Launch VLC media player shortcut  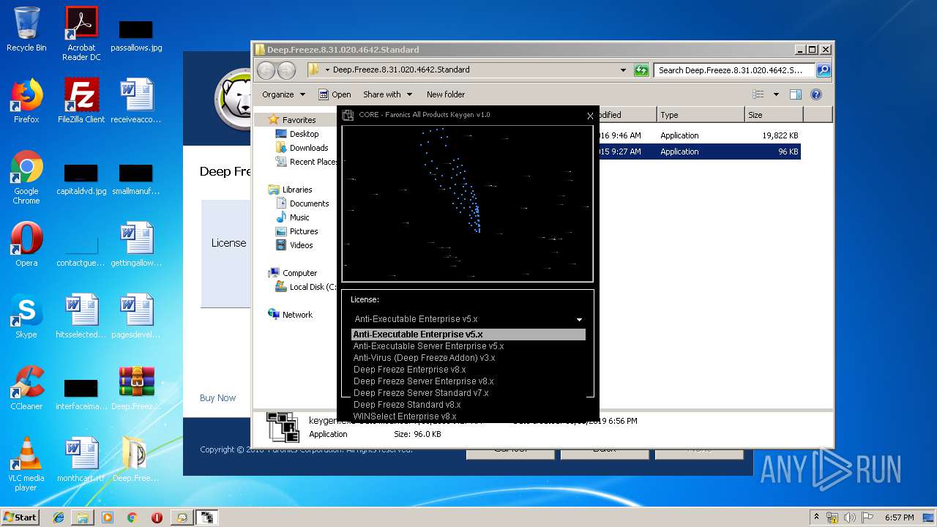(x=26, y=464)
